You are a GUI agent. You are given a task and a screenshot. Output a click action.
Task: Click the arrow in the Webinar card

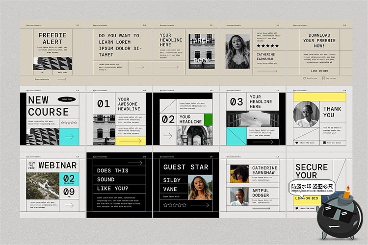pos(69,205)
